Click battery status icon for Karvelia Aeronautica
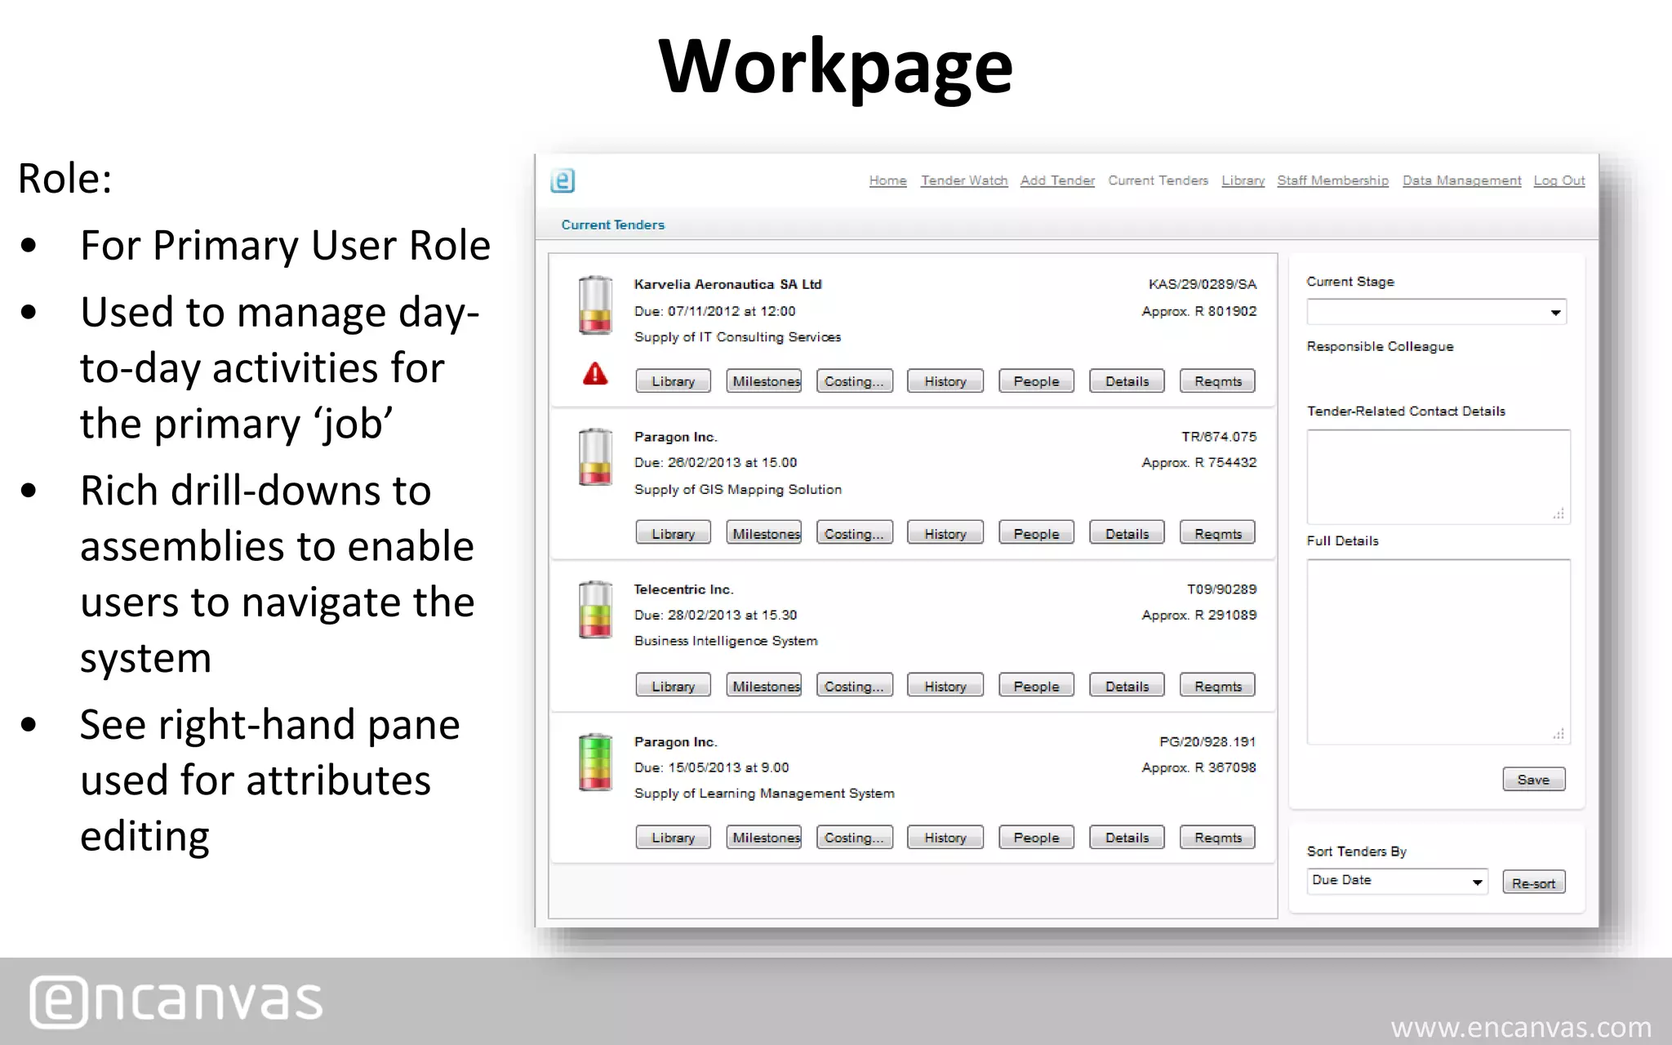The height and width of the screenshot is (1045, 1672). (x=595, y=305)
